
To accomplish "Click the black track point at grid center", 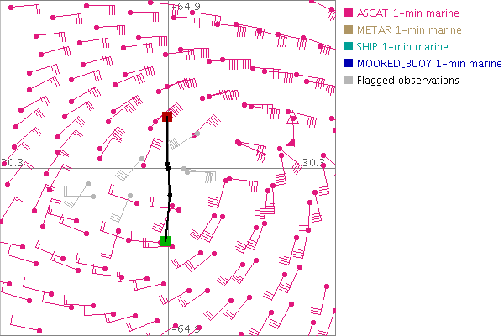I will pyautogui.click(x=168, y=167).
